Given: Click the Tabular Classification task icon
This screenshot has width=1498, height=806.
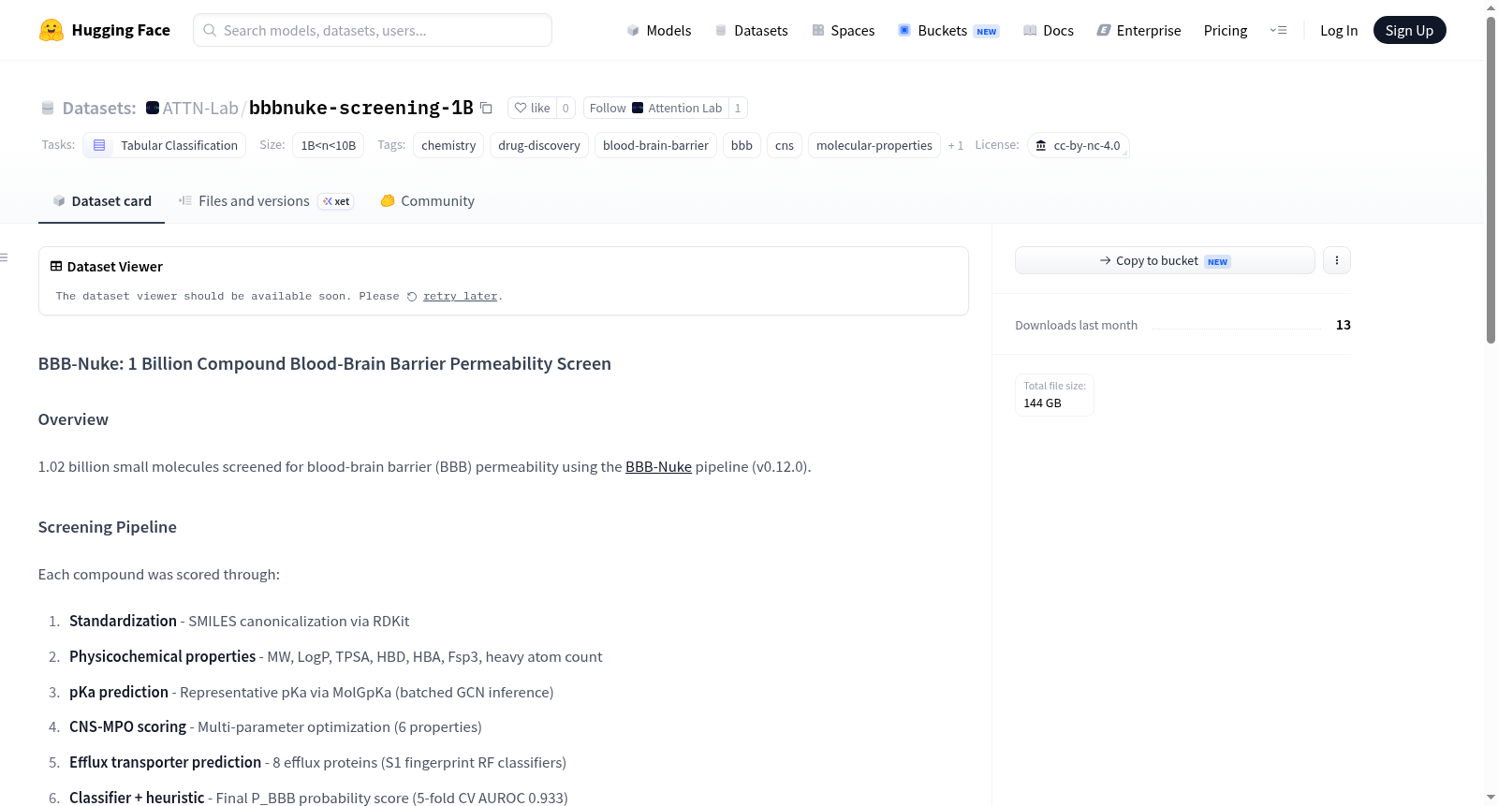Looking at the screenshot, I should 99,145.
